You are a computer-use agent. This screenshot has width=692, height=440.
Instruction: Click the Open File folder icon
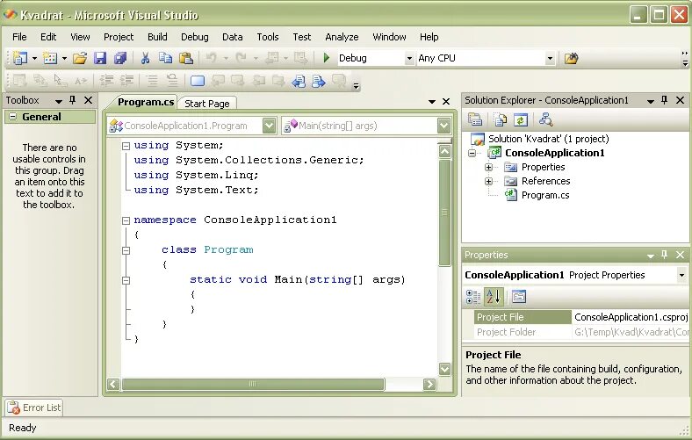(x=80, y=58)
